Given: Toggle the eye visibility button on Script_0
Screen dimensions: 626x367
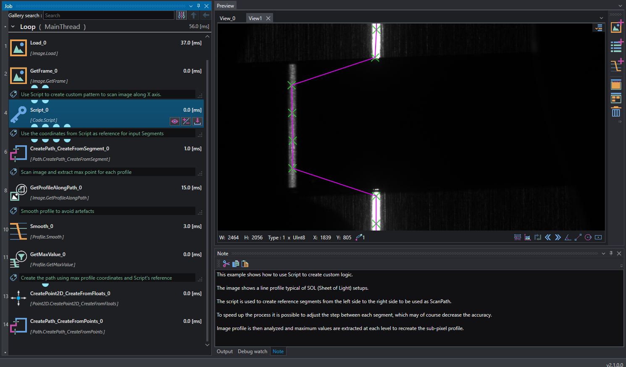Looking at the screenshot, I should tap(175, 121).
